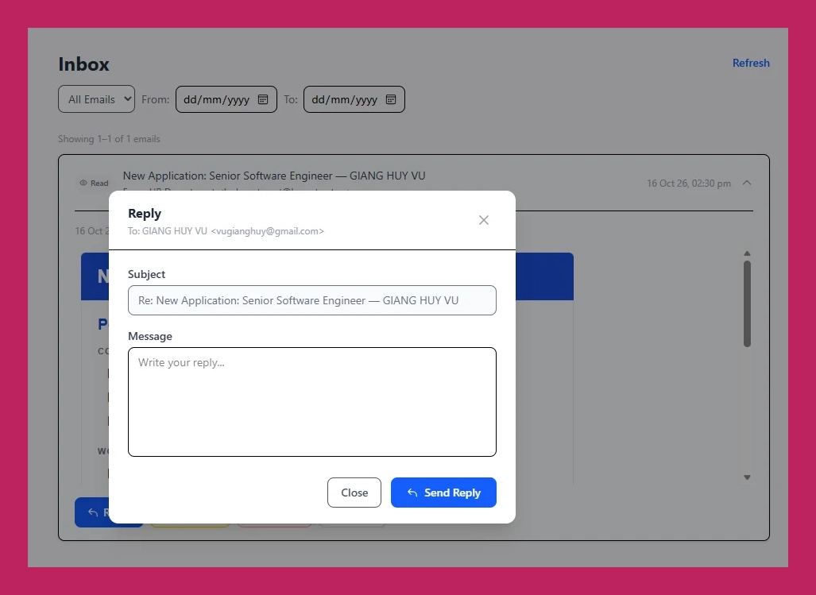Image resolution: width=816 pixels, height=595 pixels.
Task: Click the From date input field
Action: coord(226,99)
